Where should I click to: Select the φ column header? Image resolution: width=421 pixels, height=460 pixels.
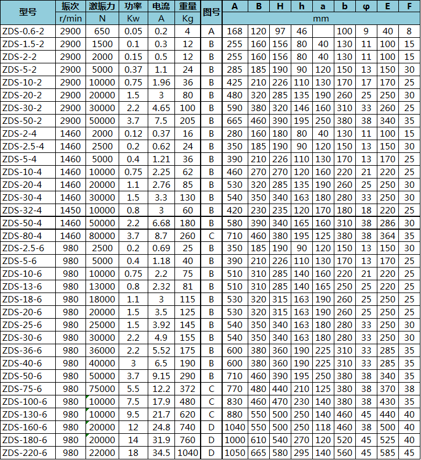click(x=366, y=6)
